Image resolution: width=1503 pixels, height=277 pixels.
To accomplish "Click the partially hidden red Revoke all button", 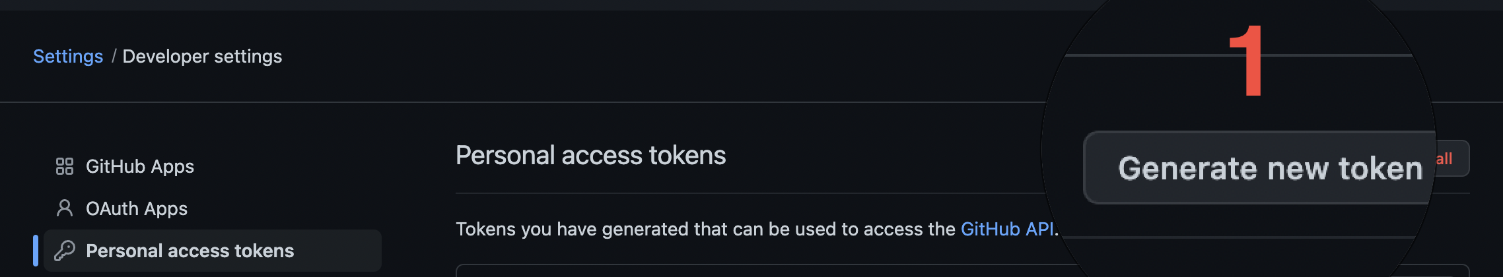I will 1452,158.
